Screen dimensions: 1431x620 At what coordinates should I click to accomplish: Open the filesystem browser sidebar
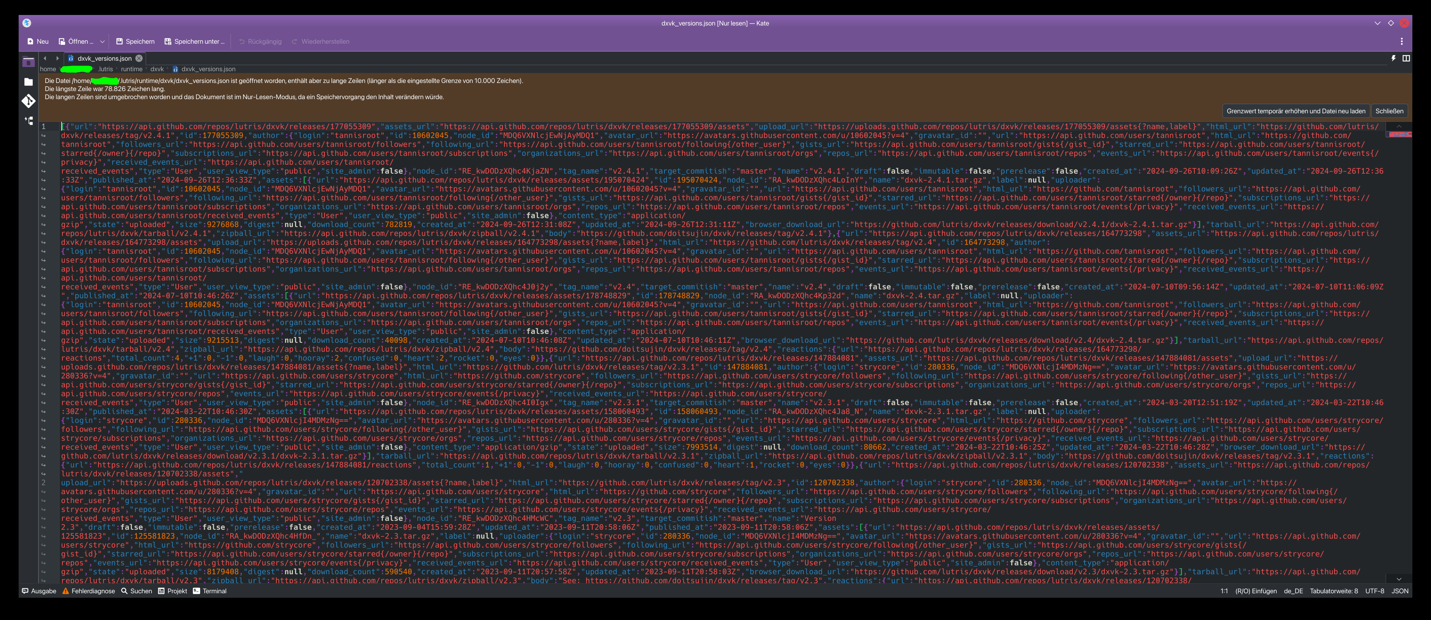28,82
